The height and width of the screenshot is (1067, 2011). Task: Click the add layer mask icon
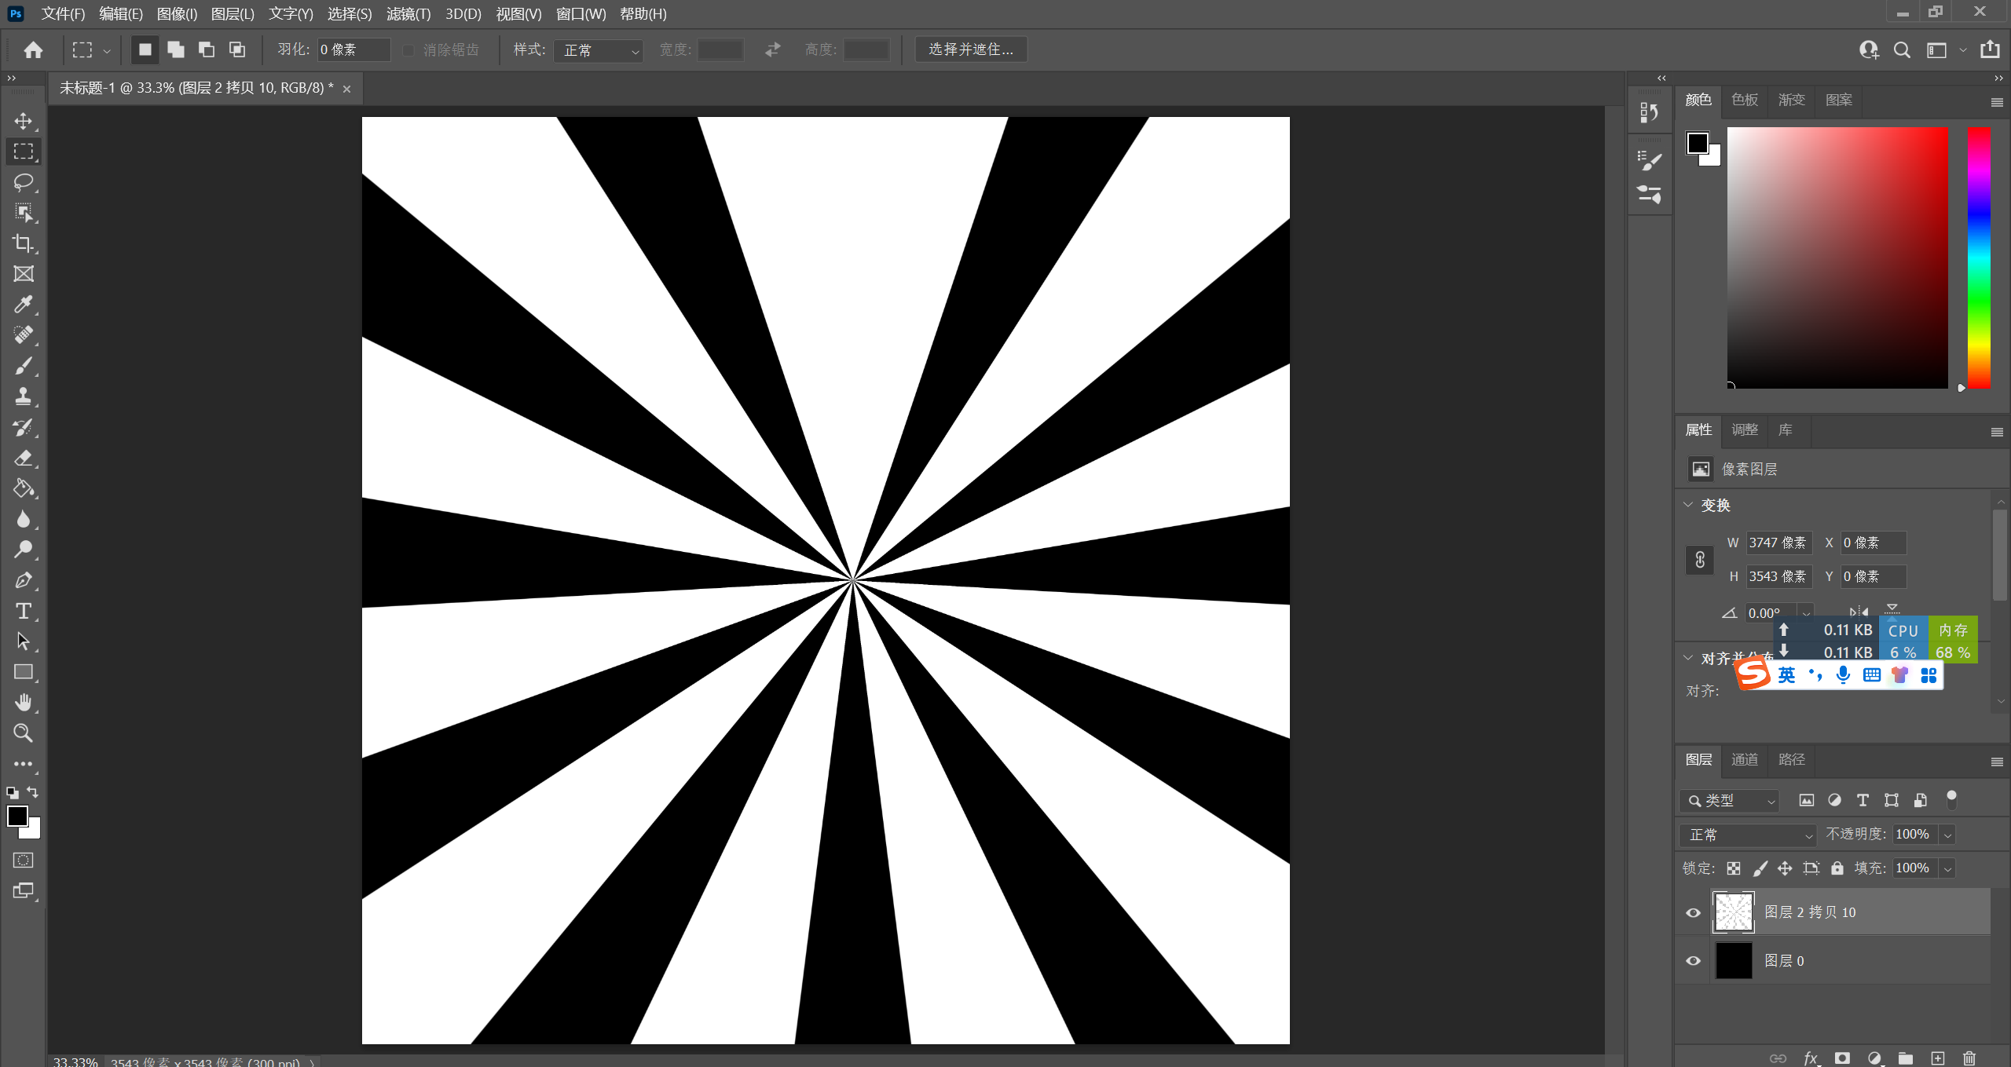pyautogui.click(x=1842, y=1058)
